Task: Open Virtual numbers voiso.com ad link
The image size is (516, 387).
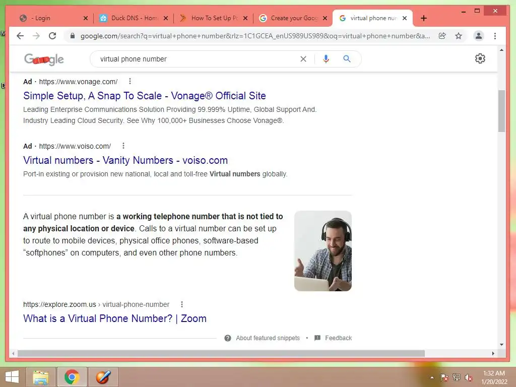Action: click(x=125, y=160)
